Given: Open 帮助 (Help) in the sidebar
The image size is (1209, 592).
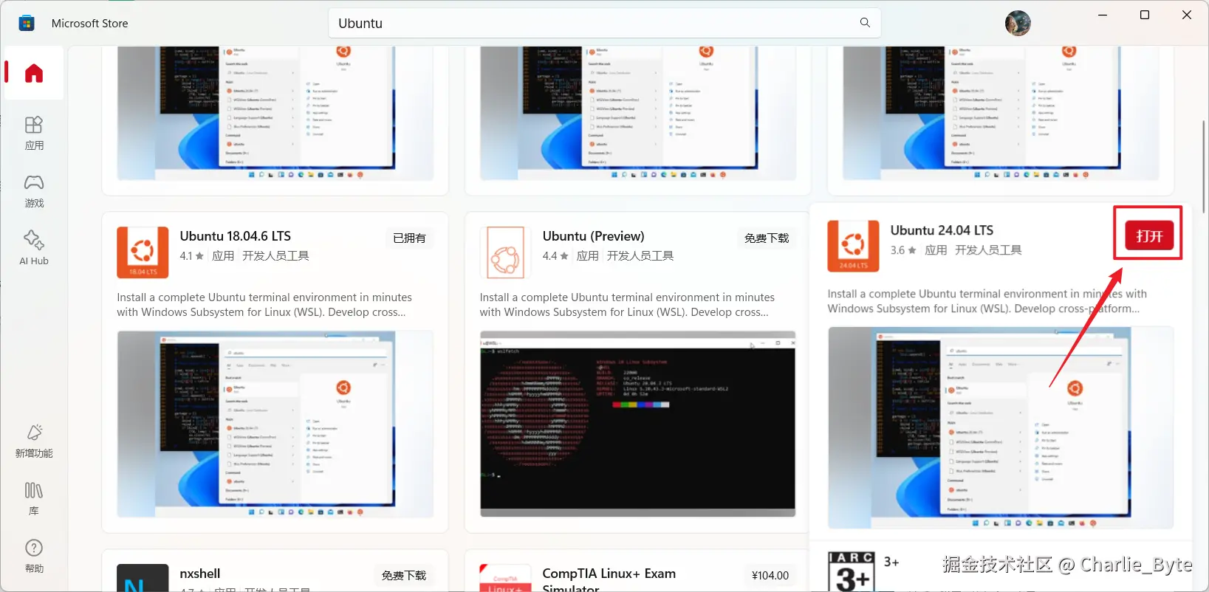Looking at the screenshot, I should [x=34, y=557].
